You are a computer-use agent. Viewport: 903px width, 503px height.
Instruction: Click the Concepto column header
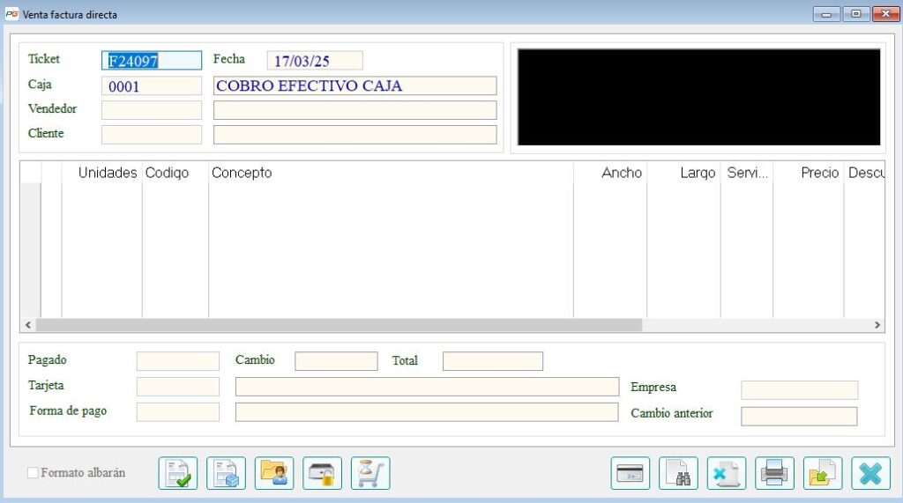[391, 173]
